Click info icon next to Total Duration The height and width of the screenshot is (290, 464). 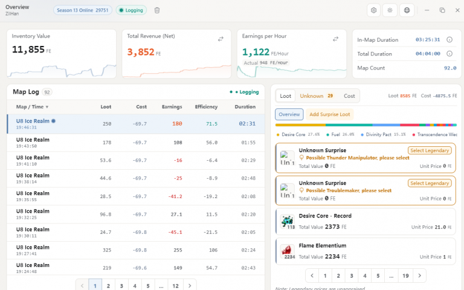(x=449, y=54)
